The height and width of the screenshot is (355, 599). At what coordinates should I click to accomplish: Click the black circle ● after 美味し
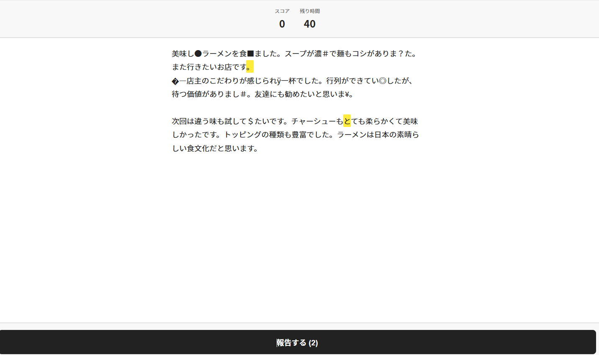click(198, 54)
